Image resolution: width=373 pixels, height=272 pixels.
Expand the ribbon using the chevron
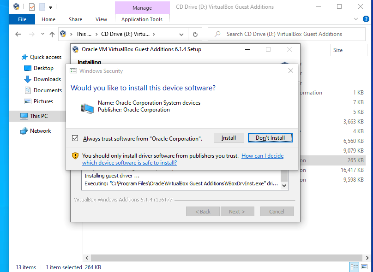point(356,19)
